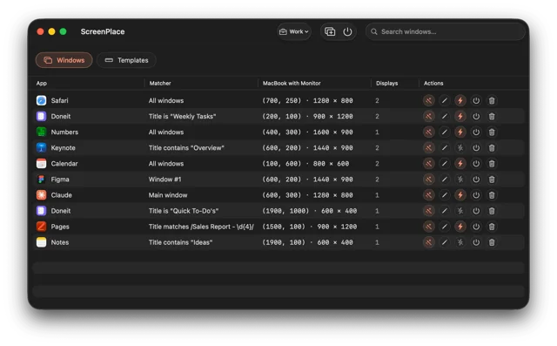Toggle the lightning auto-apply icon for Safari
The height and width of the screenshot is (346, 557).
point(460,100)
